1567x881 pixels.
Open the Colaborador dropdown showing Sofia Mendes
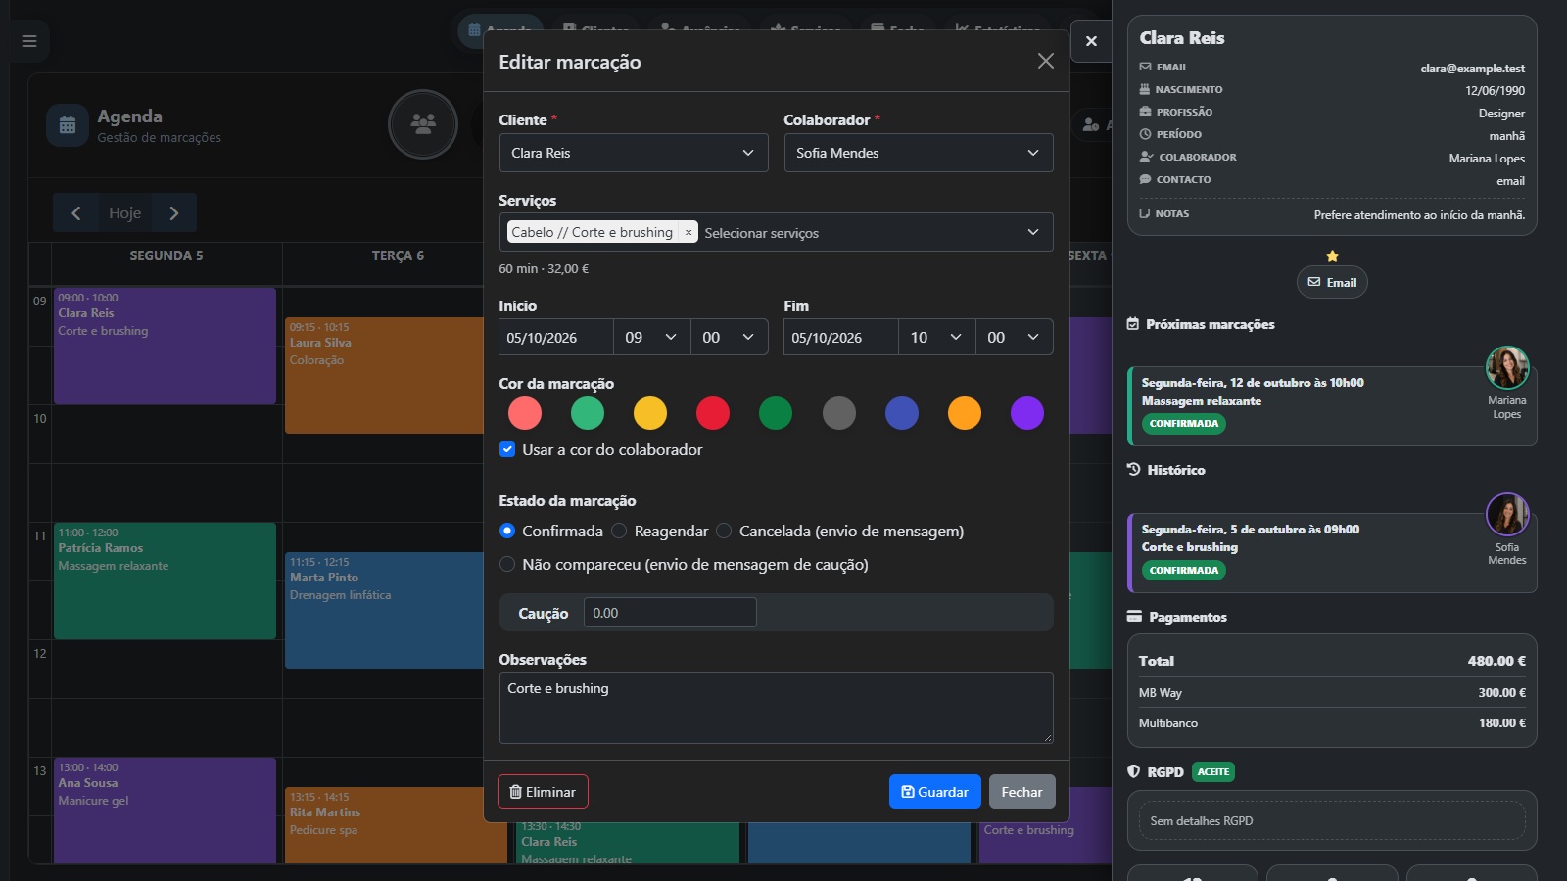tap(919, 153)
